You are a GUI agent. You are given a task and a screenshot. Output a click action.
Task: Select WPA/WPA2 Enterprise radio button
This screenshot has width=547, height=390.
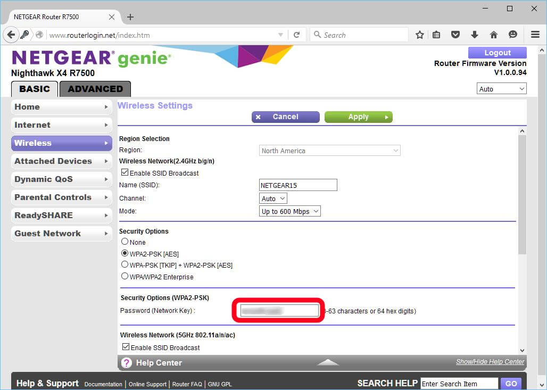(x=125, y=276)
